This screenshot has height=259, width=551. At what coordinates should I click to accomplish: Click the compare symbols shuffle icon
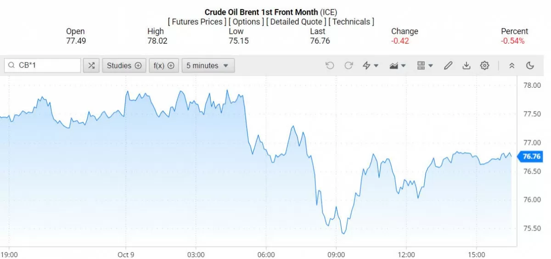[91, 66]
